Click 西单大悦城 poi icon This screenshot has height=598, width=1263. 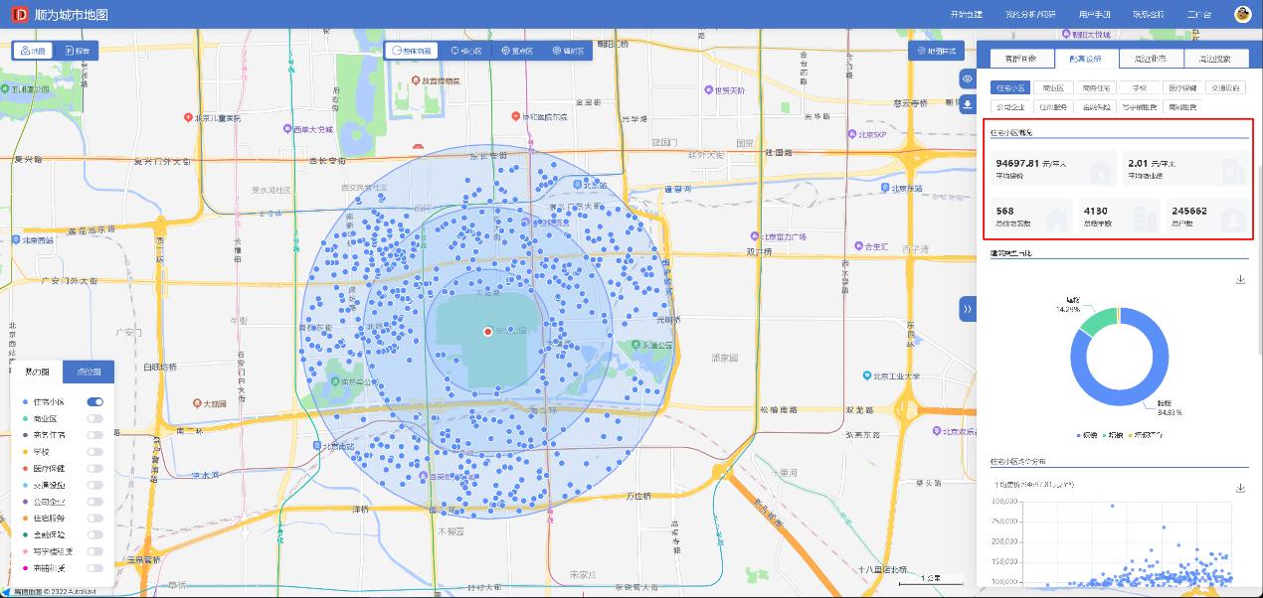[x=286, y=129]
